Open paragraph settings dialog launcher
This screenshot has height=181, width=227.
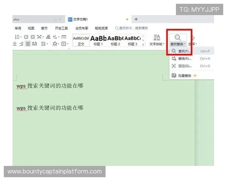tap(69, 48)
